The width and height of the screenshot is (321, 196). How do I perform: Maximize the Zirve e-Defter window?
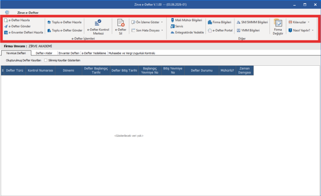coord(305,4)
